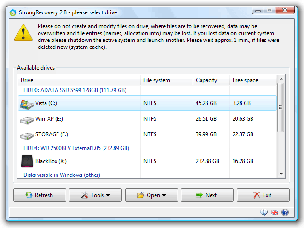Open the Open dropdown button
304x228 pixels.
[151, 195]
